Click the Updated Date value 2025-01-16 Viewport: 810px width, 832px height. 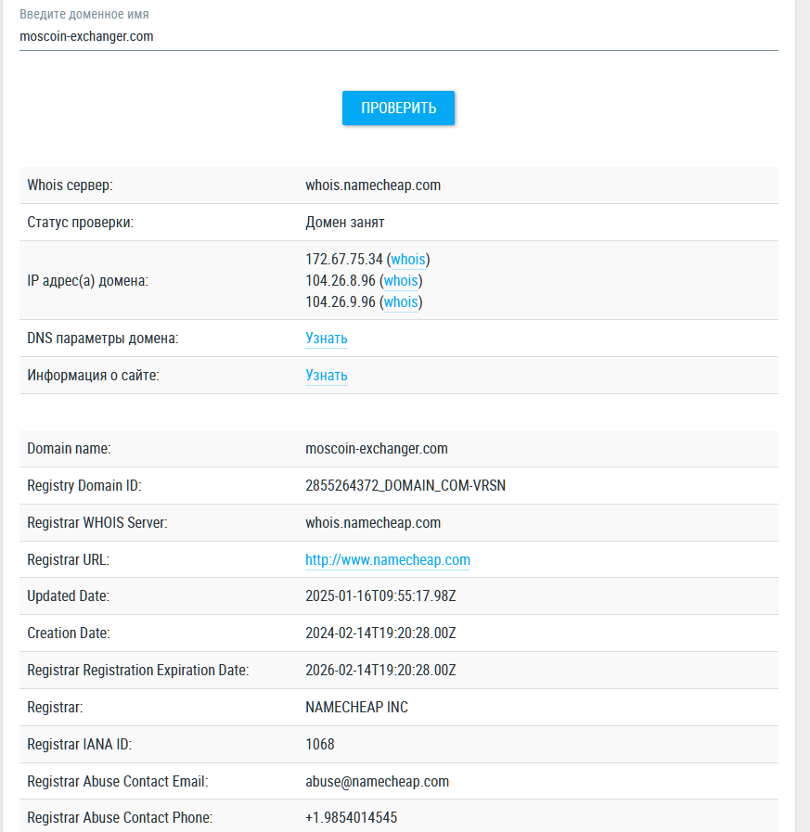[x=380, y=596]
